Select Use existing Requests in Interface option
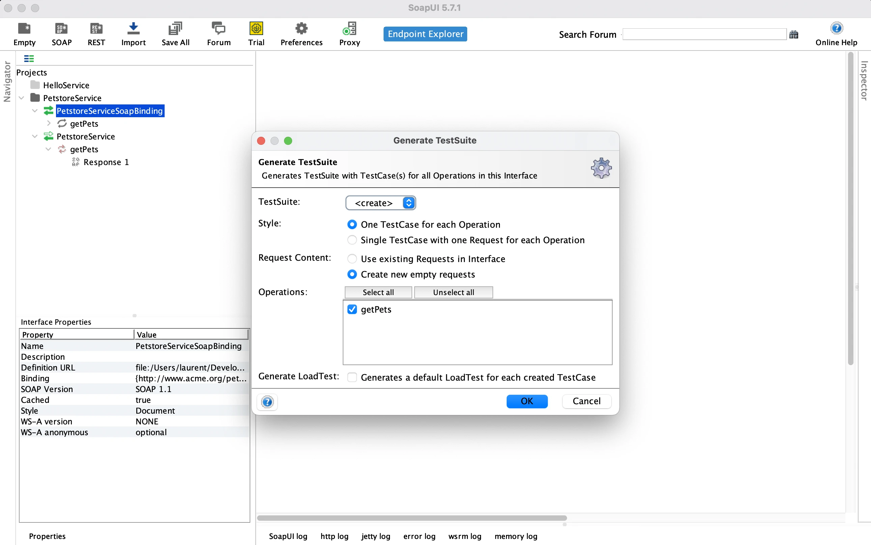This screenshot has height=545, width=871. (352, 259)
